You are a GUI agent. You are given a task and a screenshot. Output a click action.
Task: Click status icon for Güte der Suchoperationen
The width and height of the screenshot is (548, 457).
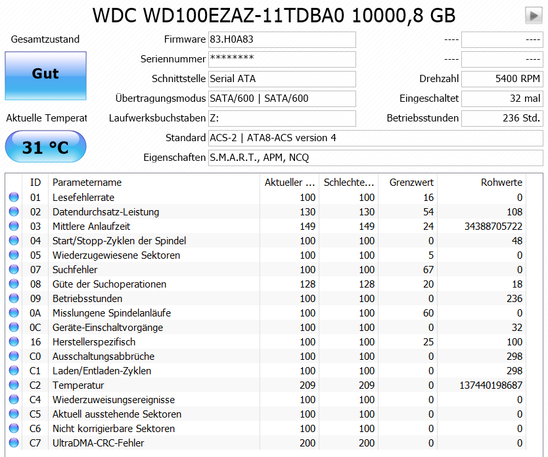(14, 284)
